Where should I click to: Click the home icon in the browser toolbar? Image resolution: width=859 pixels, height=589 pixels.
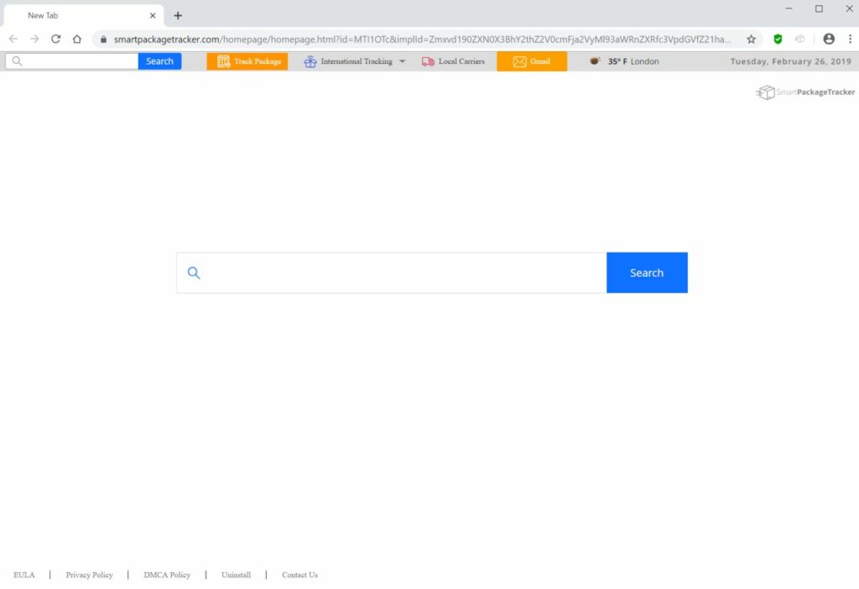pos(76,39)
